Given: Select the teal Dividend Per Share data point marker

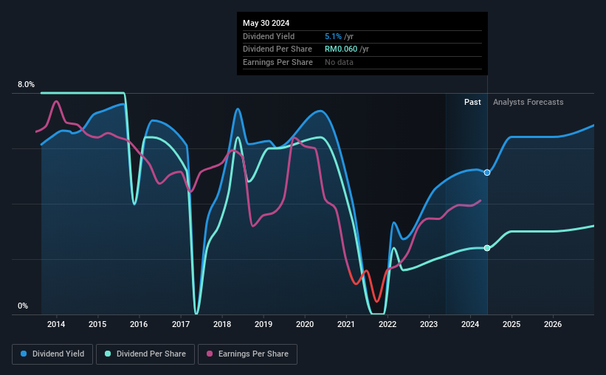Looking at the screenshot, I should pos(487,248).
